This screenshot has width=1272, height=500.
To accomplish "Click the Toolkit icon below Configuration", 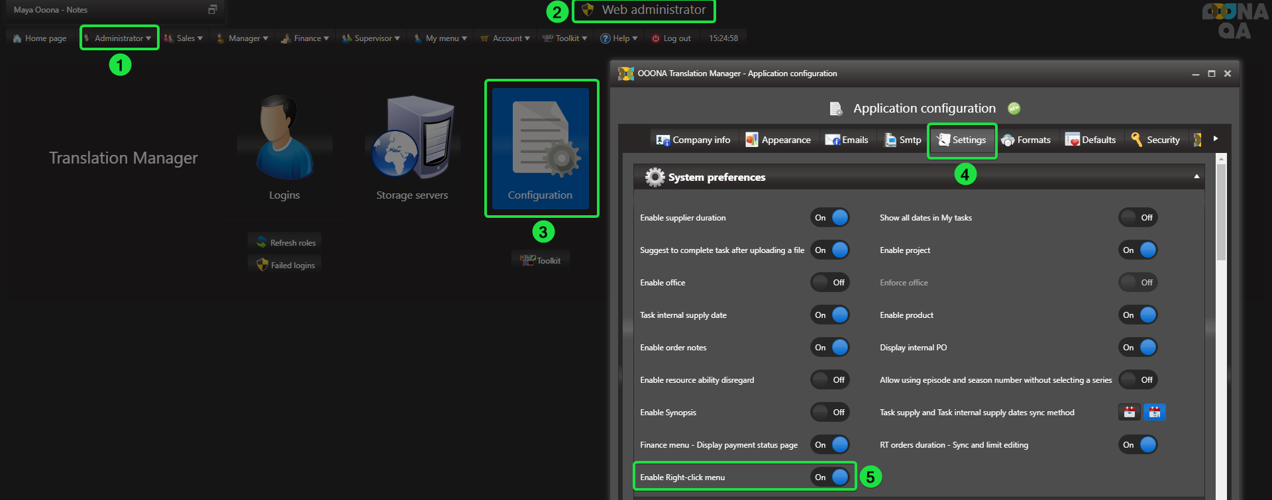I will 541,261.
